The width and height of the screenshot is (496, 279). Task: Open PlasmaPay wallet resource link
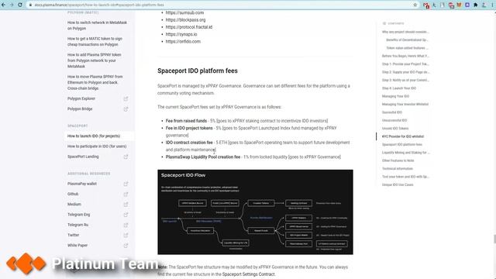[x=82, y=184]
